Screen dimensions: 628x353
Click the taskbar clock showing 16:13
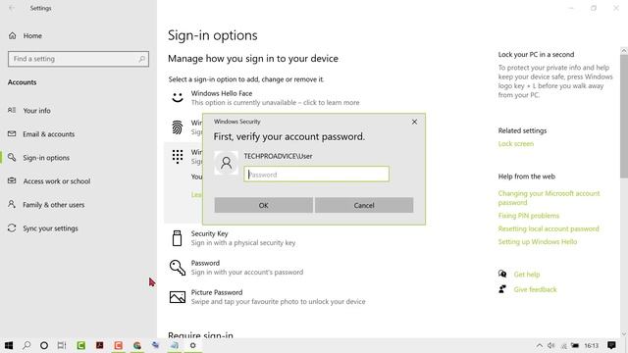pos(591,345)
